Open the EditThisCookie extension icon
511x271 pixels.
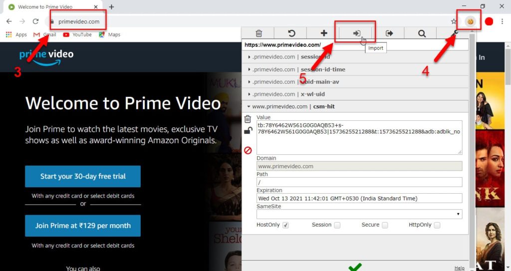470,21
